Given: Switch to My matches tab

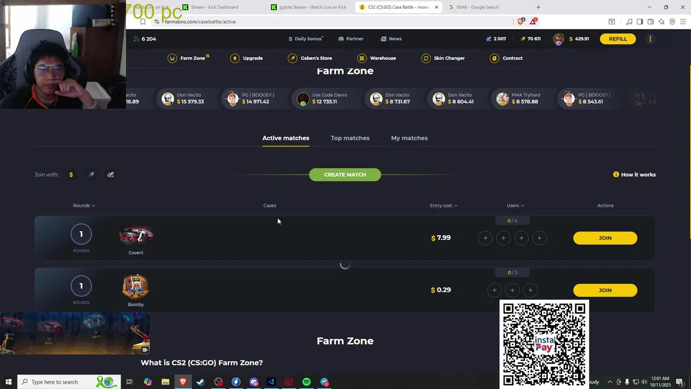Looking at the screenshot, I should (409, 138).
